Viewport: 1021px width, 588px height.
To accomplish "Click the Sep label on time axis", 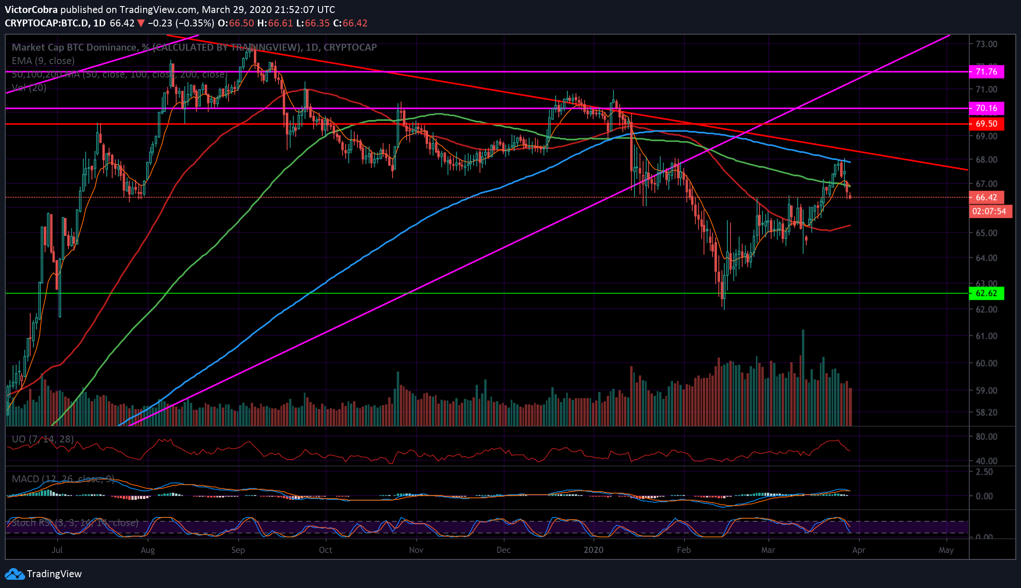I will point(238,550).
